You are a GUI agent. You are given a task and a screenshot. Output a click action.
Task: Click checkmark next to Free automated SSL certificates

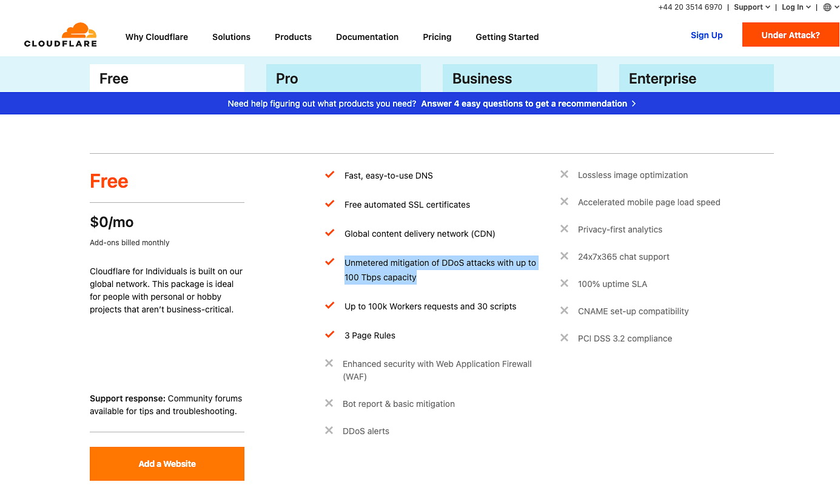tap(330, 204)
